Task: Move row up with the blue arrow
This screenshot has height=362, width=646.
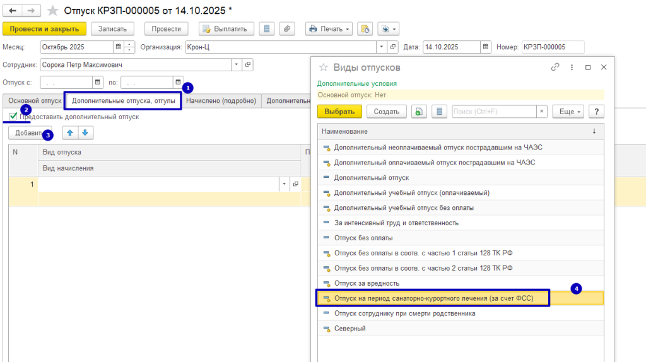Action: click(x=70, y=133)
